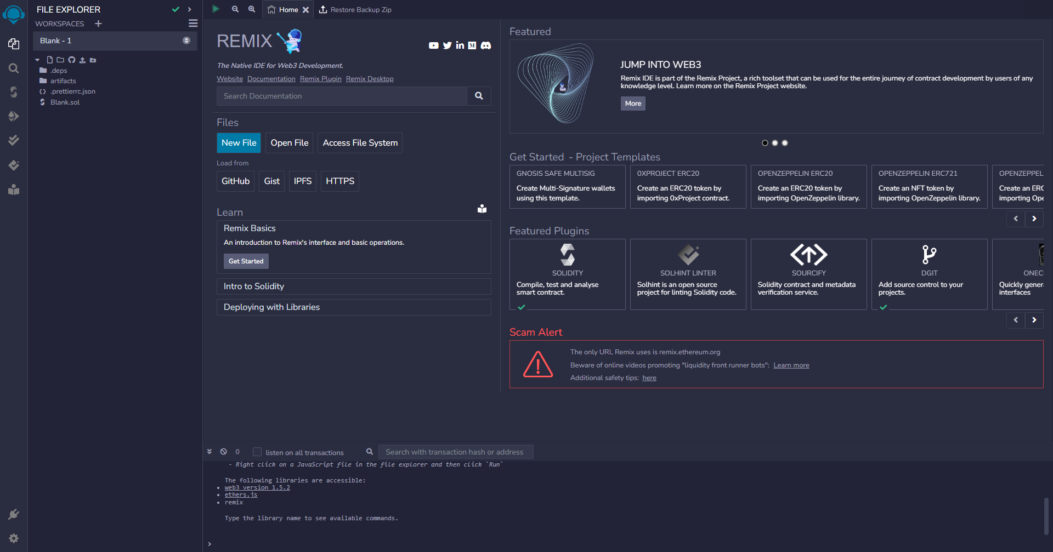Open the Remix logo home icon
This screenshot has width=1053, height=552.
coord(14,14)
